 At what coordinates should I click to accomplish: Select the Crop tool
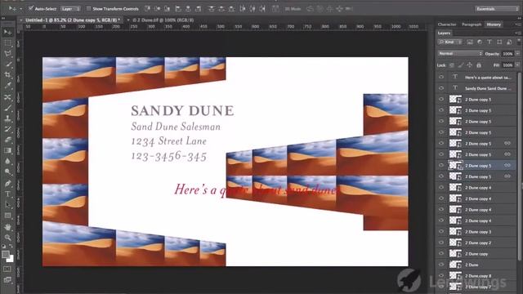coord(7,75)
